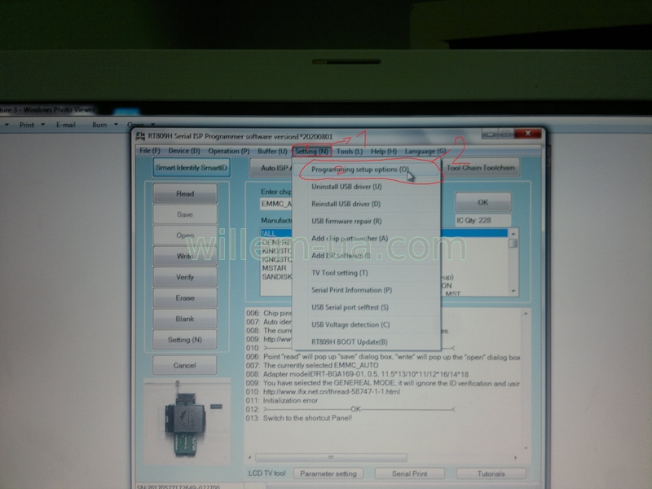This screenshot has width=652, height=489.
Task: Close the RT809H programmer window
Action: 527,134
